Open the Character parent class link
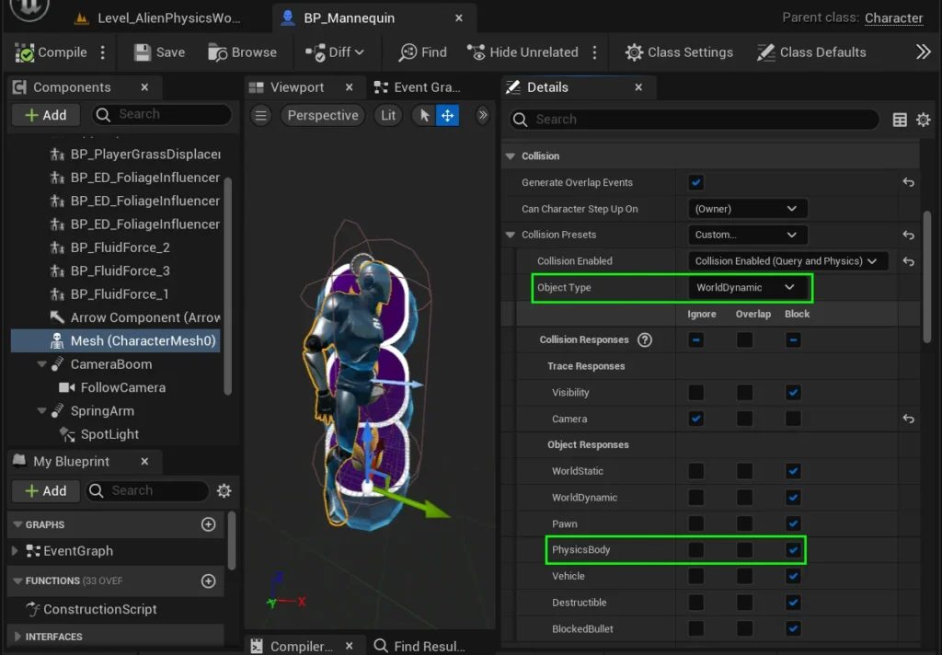Screen dimensions: 942x655 click(x=893, y=17)
